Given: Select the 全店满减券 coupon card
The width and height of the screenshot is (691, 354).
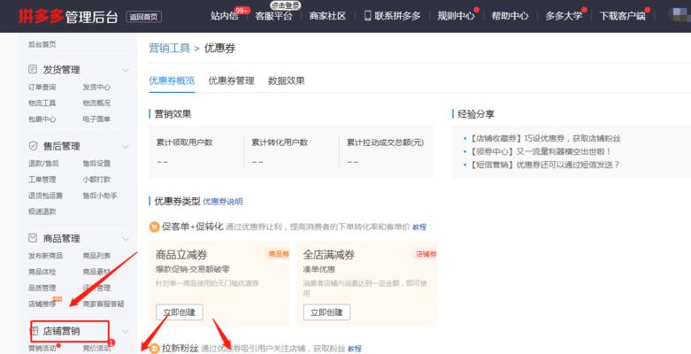Looking at the screenshot, I should click(366, 283).
